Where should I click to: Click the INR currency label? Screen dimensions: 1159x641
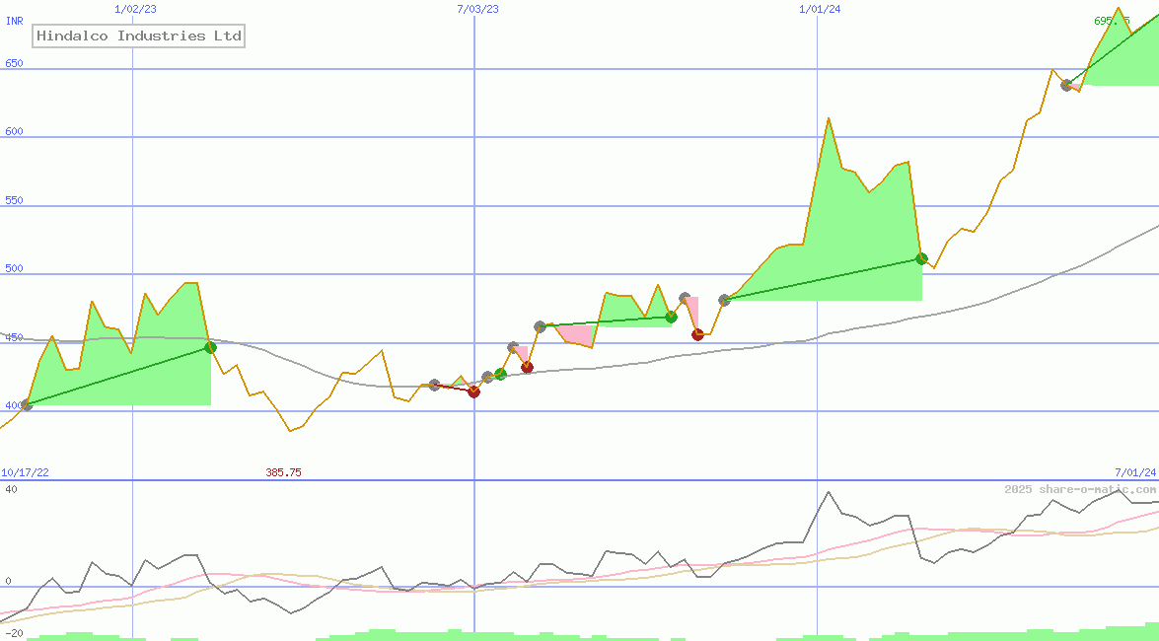15,21
